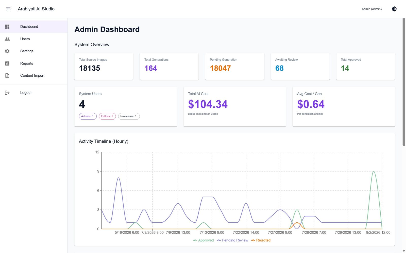Click the 7/27/2026 9:00 axis label
The image size is (406, 253).
tap(280, 233)
